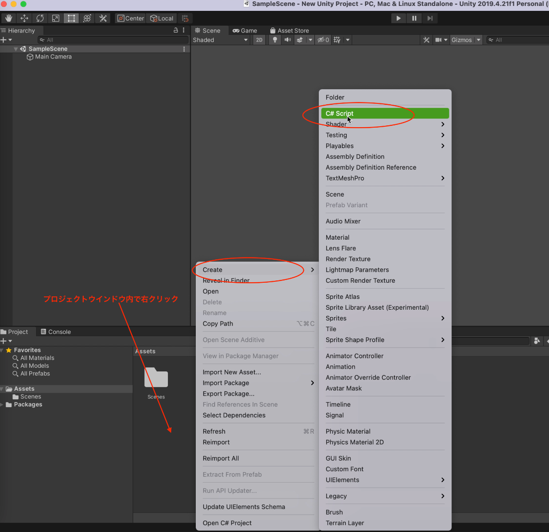Collapse Favorites in Project panel
The width and height of the screenshot is (549, 532).
coord(2,350)
